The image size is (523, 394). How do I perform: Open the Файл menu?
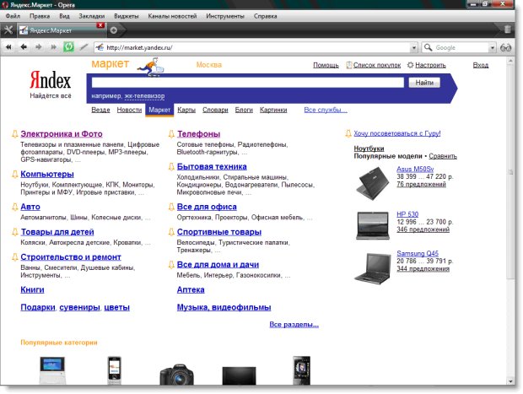13,16
